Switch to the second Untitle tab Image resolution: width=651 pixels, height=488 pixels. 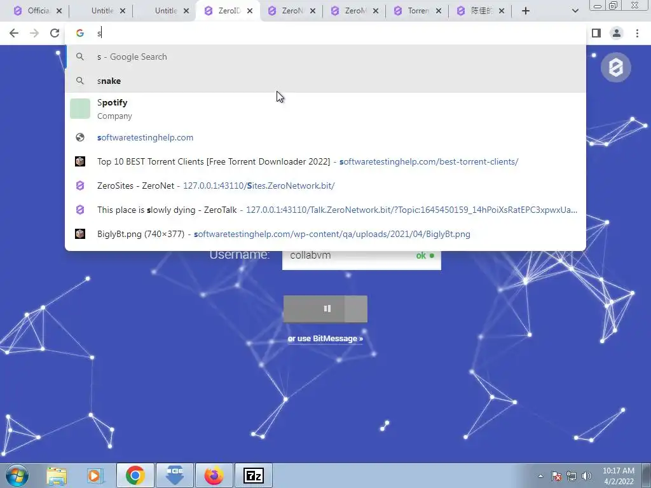pos(165,11)
